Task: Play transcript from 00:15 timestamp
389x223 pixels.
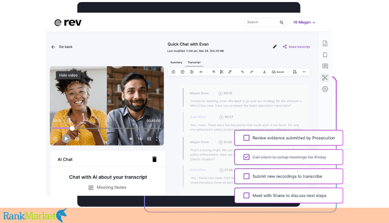Action: (221, 93)
